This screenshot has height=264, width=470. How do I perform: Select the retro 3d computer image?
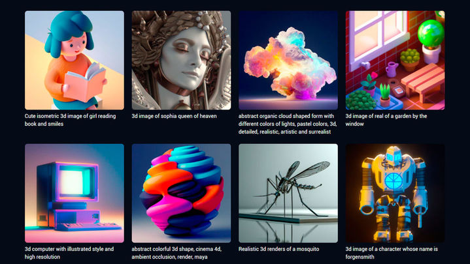75,193
